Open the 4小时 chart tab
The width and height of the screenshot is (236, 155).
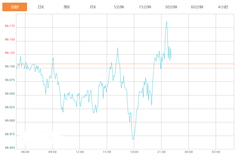tap(223, 7)
